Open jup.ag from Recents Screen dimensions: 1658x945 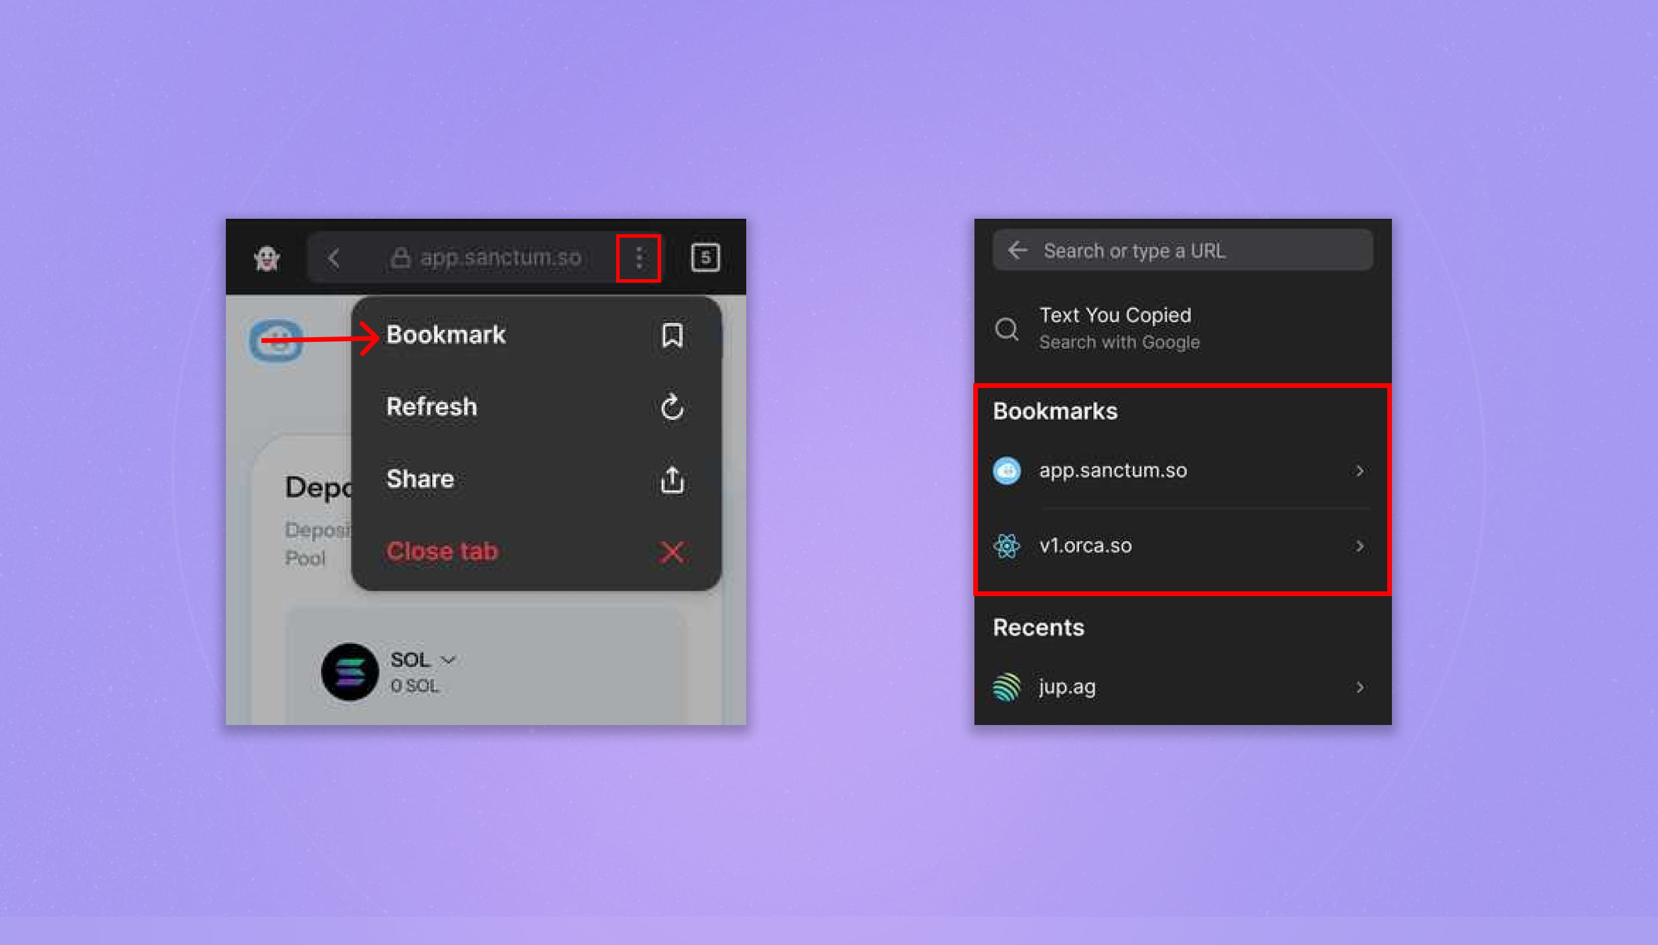(1183, 687)
